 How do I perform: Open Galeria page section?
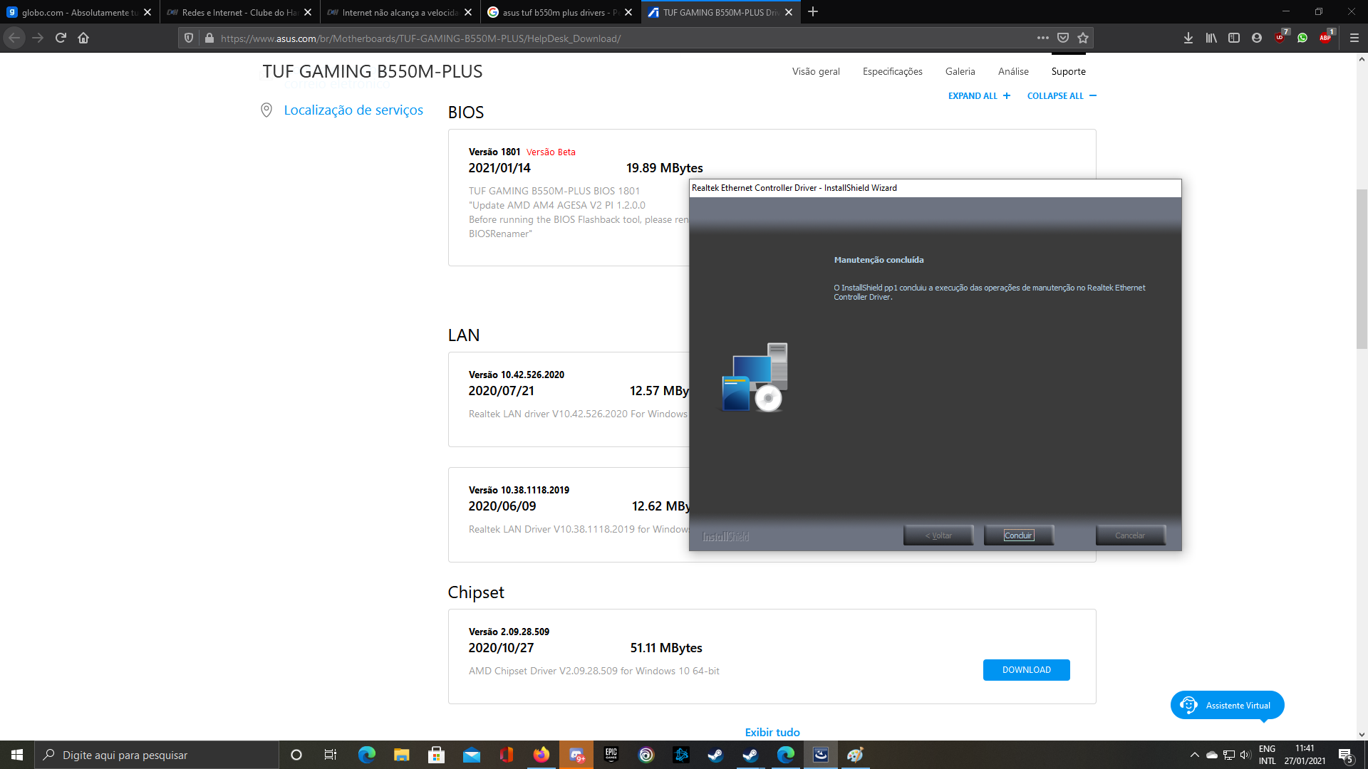pos(960,71)
